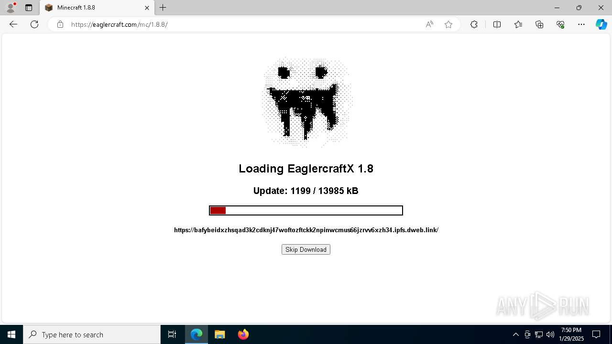The image size is (612, 344).
Task: Click the Eaglercraft dripping face logo
Action: pos(307,102)
